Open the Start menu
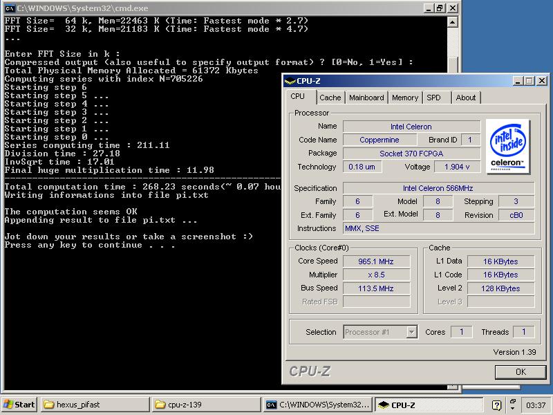 coord(19,405)
